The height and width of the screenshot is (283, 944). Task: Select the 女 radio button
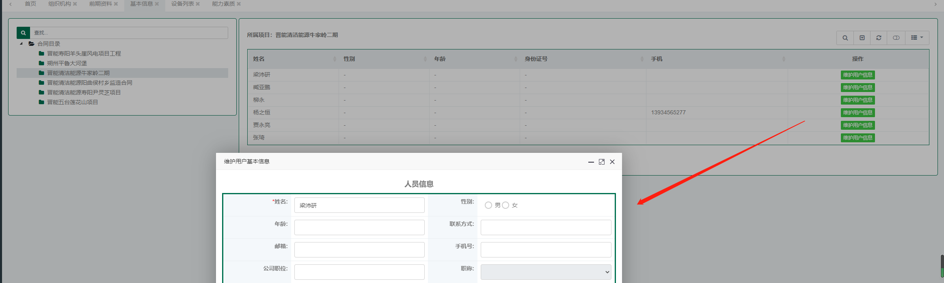coord(505,205)
